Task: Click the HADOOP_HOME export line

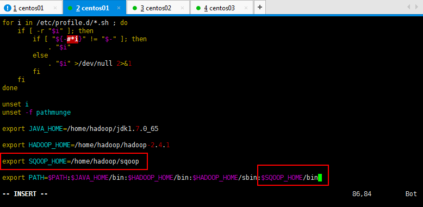Action: [86, 145]
